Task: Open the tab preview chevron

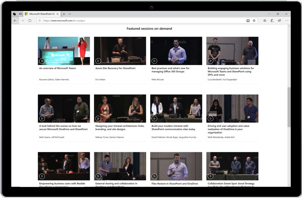Action: point(70,14)
